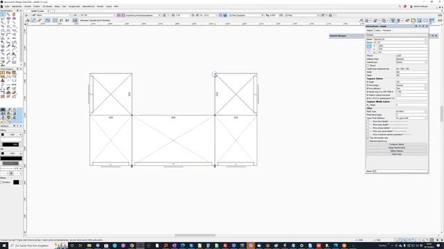Click the leftmost icon of right-side toolbar group

pos(361,20)
